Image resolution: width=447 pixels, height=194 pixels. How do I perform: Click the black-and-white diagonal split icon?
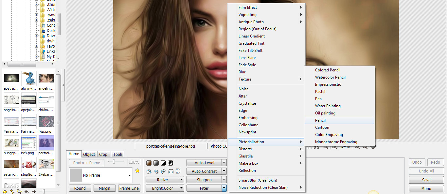pos(163,163)
